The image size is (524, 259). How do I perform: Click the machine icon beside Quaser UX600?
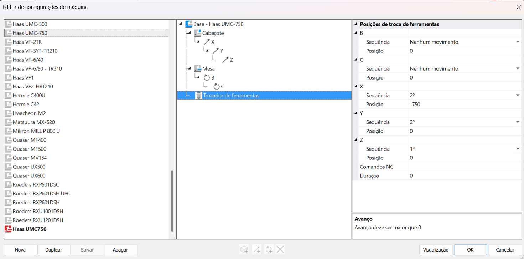(8, 176)
